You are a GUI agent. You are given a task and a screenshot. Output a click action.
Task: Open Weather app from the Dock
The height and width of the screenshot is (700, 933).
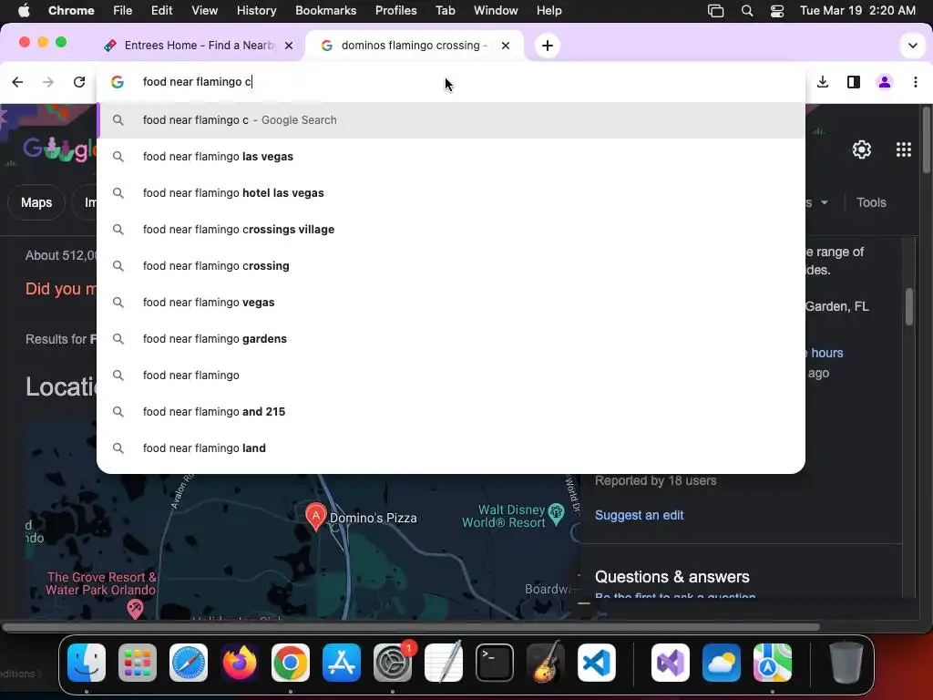tap(722, 663)
